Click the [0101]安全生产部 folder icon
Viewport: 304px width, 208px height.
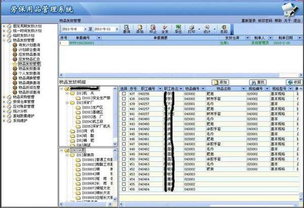[78, 98]
